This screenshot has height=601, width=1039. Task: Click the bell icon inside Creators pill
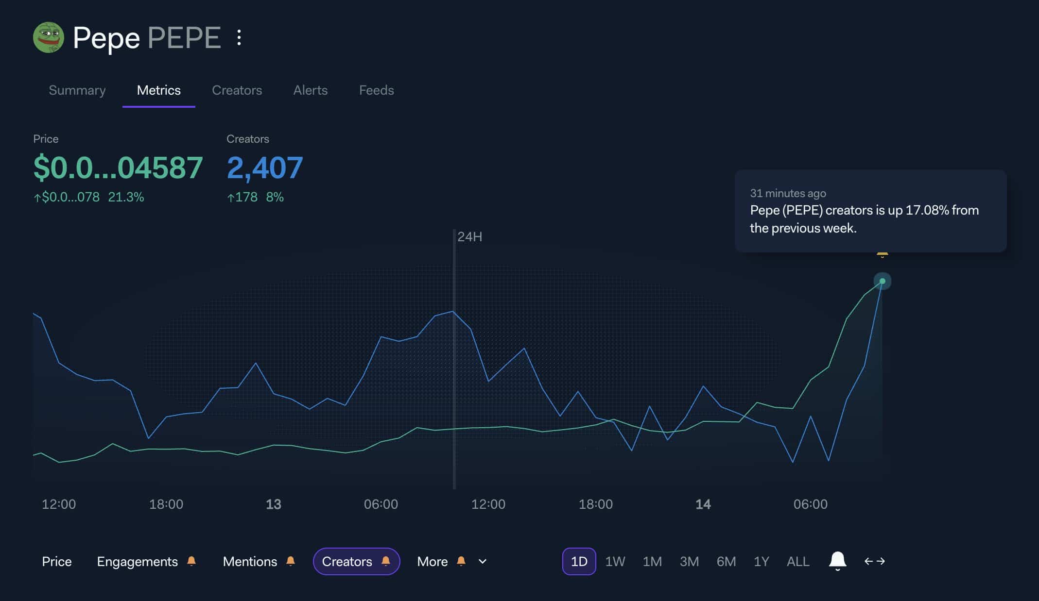tap(386, 561)
